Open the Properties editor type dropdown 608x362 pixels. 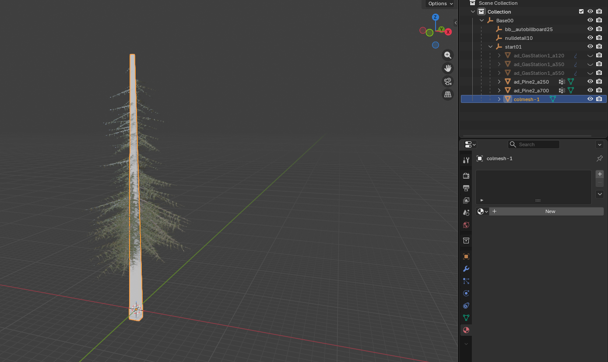coord(471,144)
